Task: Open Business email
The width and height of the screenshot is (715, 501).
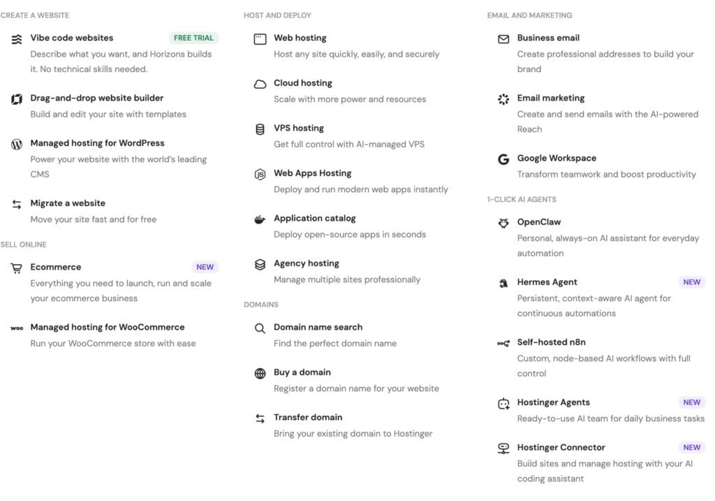Action: pos(548,38)
